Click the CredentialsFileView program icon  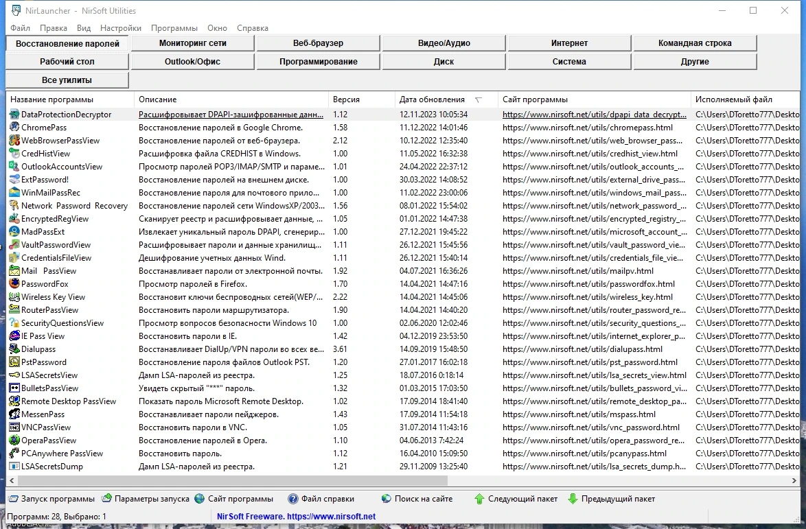[14, 258]
